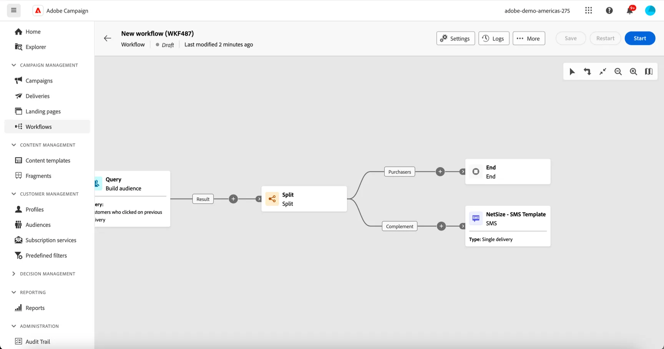
Task: Open the help question mark icon
Action: tap(609, 10)
